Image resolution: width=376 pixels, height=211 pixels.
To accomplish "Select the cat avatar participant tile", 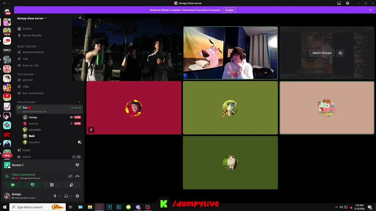I will pos(230,163).
